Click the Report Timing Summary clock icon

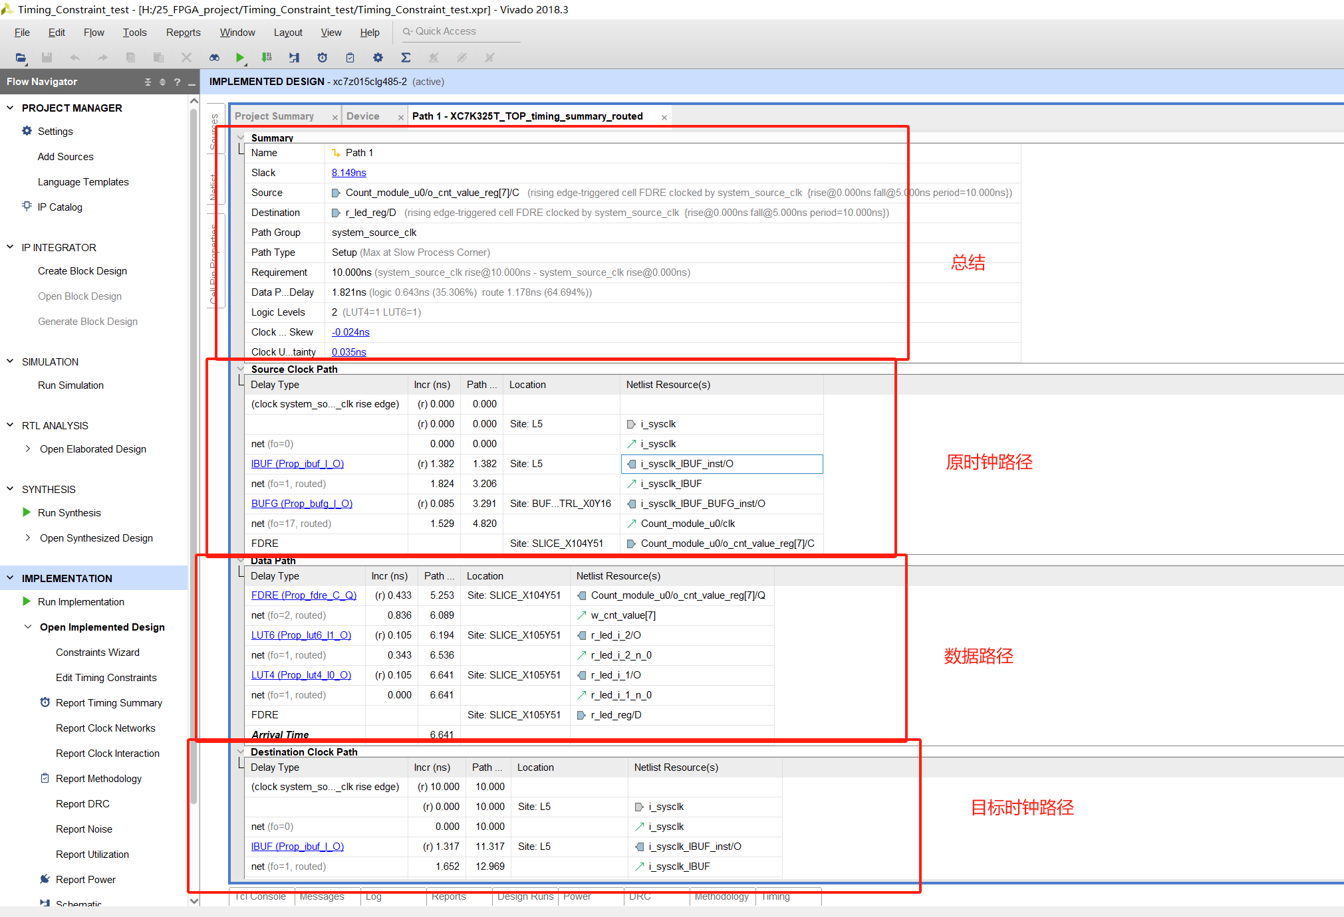(322, 58)
